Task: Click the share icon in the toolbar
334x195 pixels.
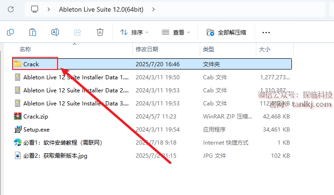Action: [78, 32]
